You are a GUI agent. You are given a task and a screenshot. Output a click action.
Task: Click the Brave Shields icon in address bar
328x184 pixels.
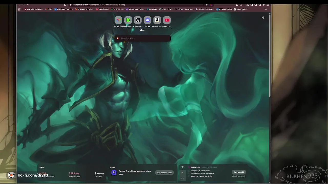click(207, 5)
